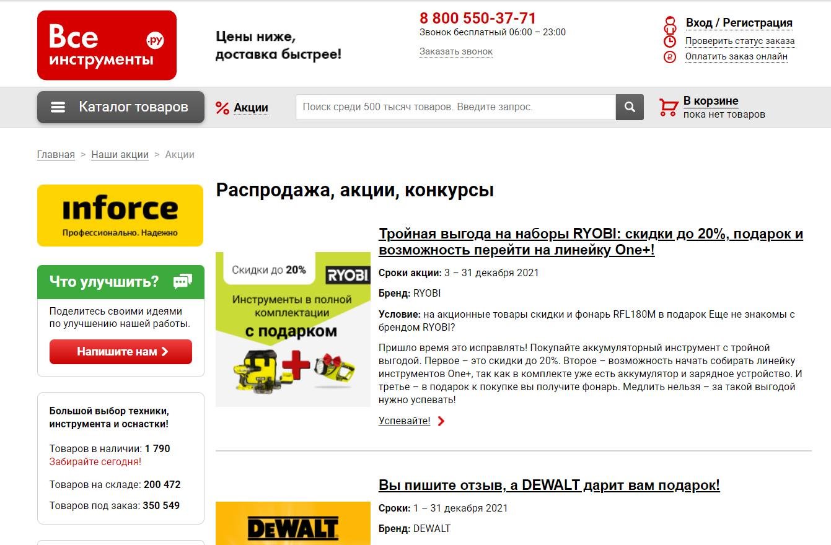Open the Вход / Регистрация link
This screenshot has width=831, height=545.
[x=739, y=23]
